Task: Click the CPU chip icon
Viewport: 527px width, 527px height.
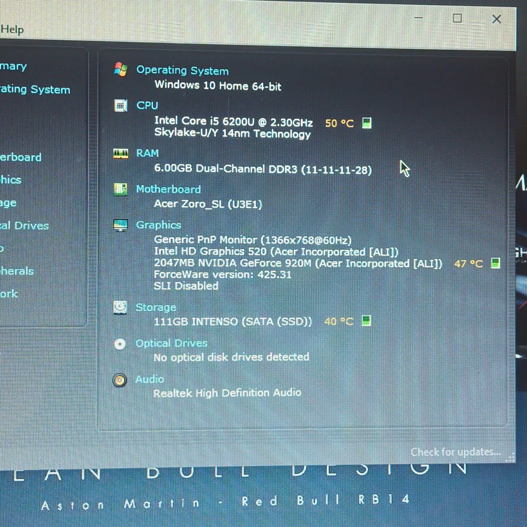Action: click(x=120, y=105)
